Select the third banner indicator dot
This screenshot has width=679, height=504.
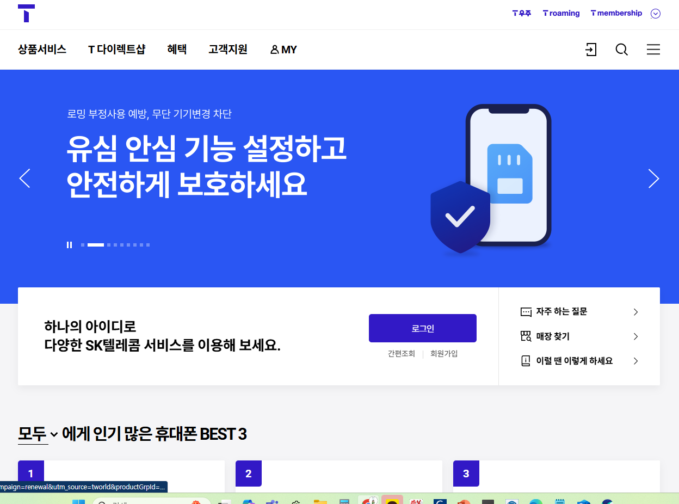click(x=109, y=245)
